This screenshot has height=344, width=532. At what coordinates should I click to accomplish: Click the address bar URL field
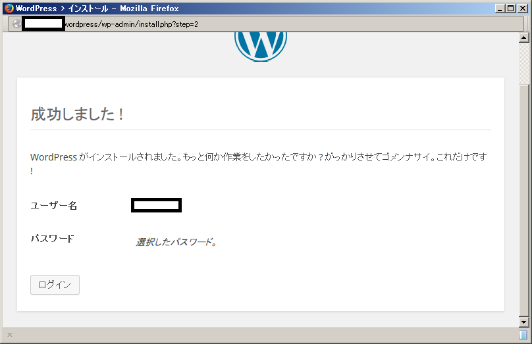(x=267, y=24)
